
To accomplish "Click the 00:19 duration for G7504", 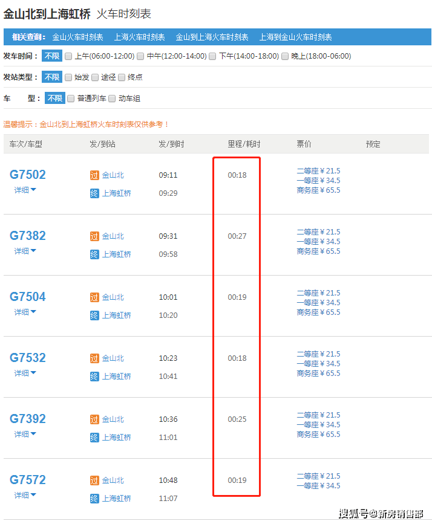I will coord(237,297).
